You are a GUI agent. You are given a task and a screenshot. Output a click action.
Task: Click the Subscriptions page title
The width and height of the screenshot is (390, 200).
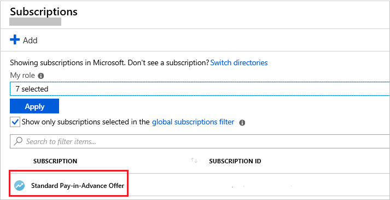[44, 12]
